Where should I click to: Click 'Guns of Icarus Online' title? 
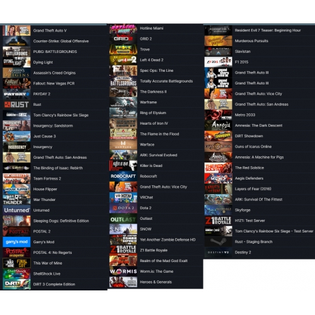tap(253, 147)
